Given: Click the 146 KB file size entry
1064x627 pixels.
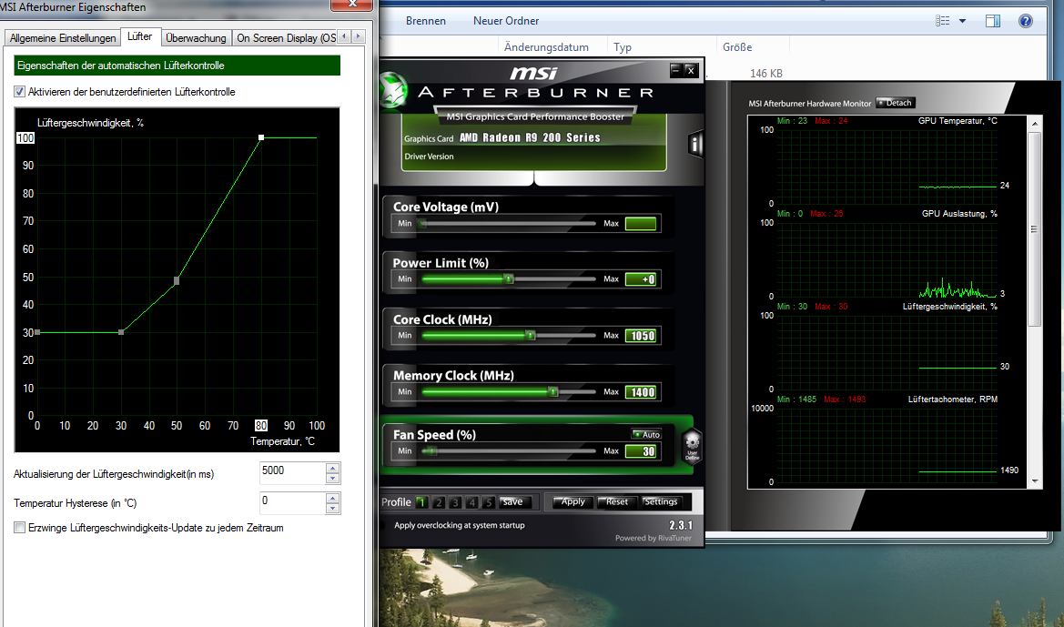Looking at the screenshot, I should pyautogui.click(x=766, y=74).
